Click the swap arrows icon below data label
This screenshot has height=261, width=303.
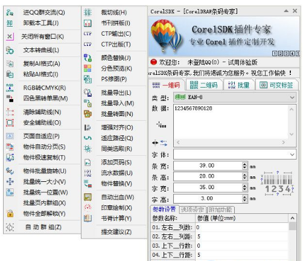pos(164,143)
